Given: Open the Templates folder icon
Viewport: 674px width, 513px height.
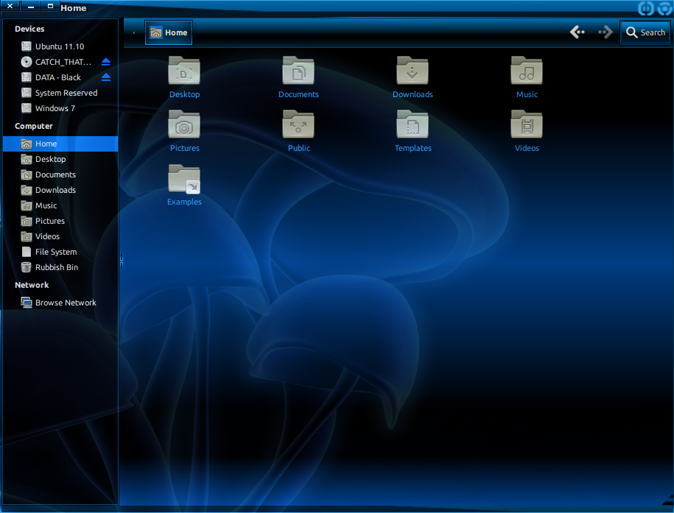Looking at the screenshot, I should (x=413, y=124).
